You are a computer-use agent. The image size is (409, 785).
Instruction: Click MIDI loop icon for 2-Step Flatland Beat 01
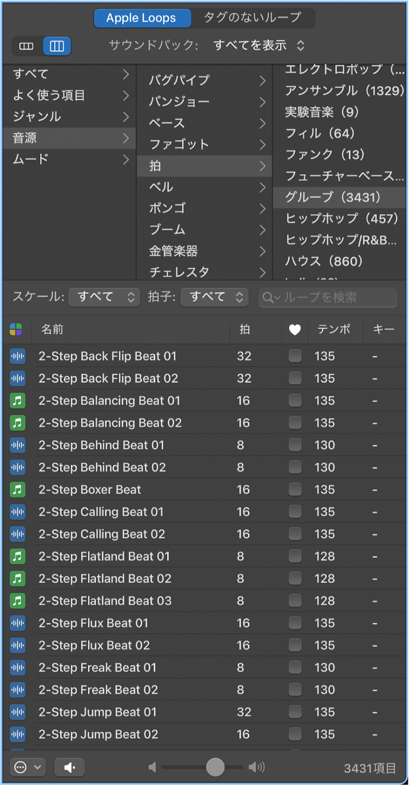pos(17,556)
